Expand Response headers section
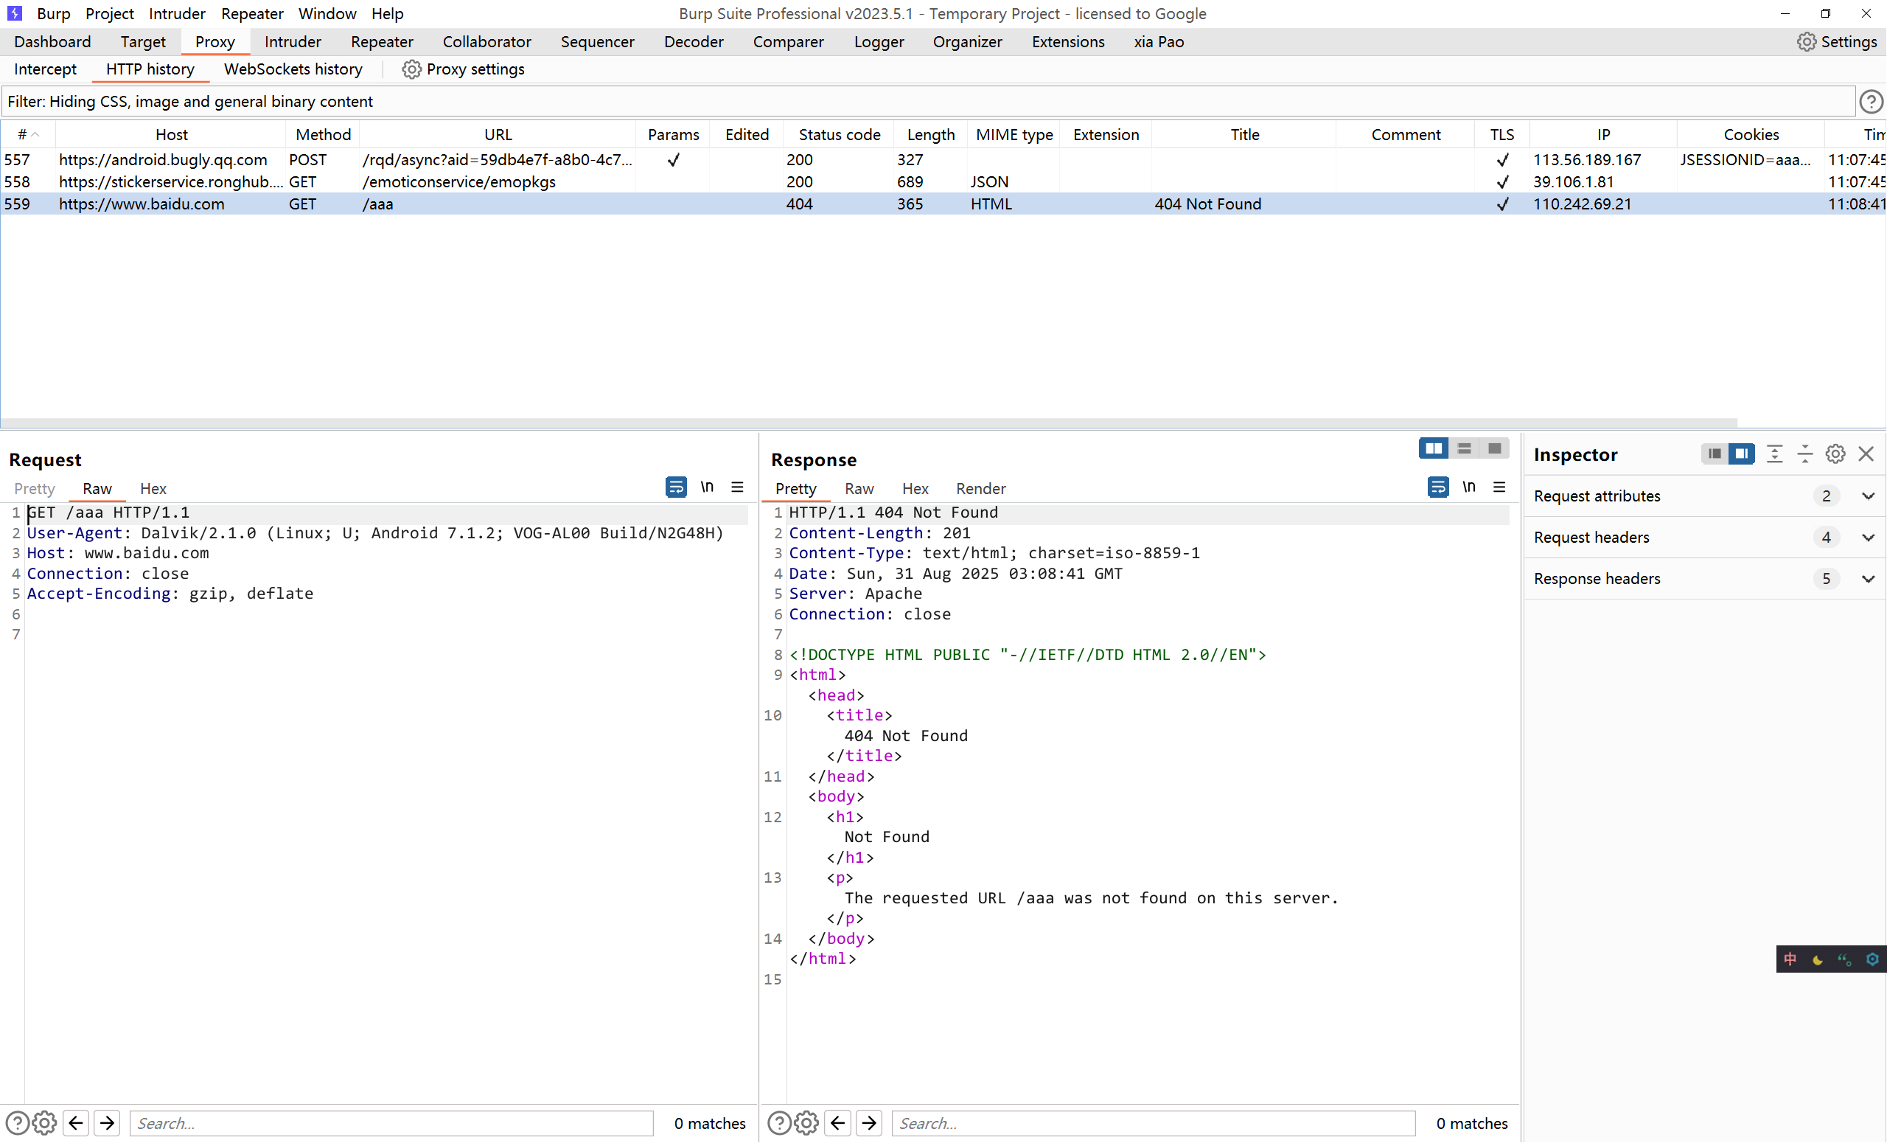 1867,579
